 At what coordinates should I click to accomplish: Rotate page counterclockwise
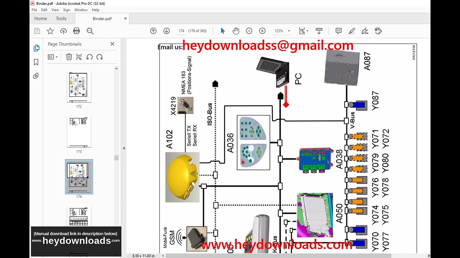(x=89, y=57)
